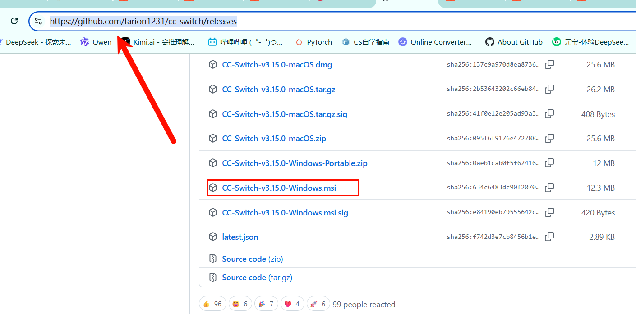This screenshot has width=636, height=314.
Task: Download Source code (zip)
Action: coord(253,259)
